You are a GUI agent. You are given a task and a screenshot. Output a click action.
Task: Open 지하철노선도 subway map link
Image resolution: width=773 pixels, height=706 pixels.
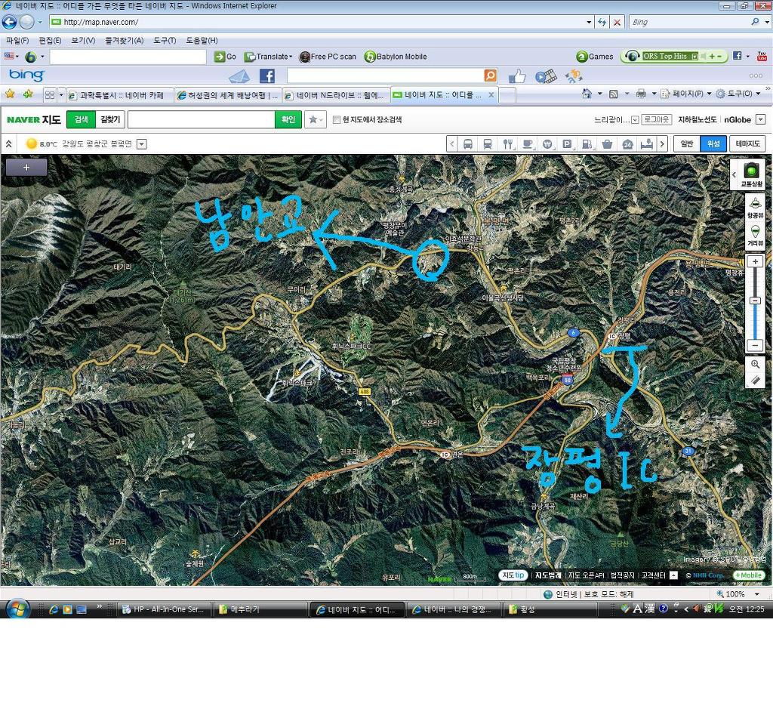tap(697, 120)
